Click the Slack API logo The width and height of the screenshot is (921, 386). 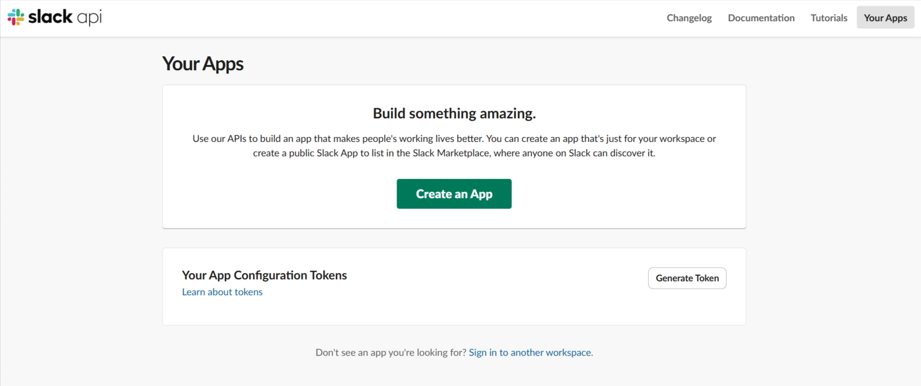point(54,17)
